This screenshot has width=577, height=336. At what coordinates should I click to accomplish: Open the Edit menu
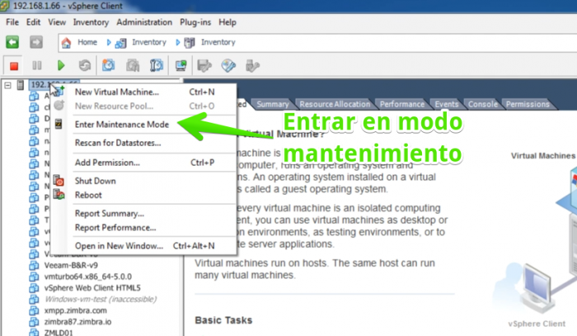click(x=33, y=22)
